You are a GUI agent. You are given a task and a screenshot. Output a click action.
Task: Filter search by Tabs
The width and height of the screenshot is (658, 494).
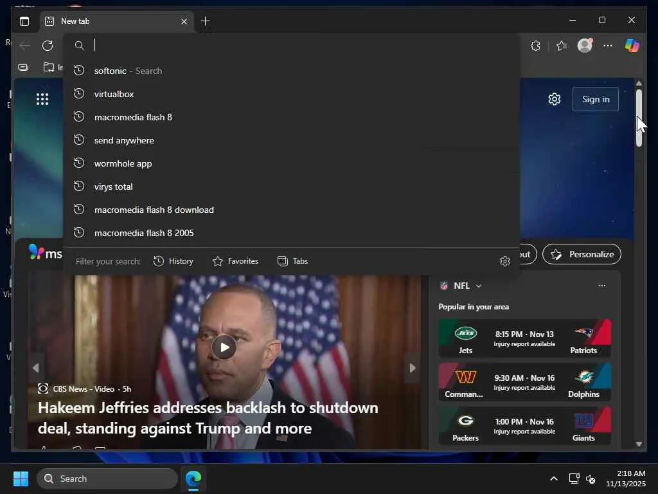[292, 261]
